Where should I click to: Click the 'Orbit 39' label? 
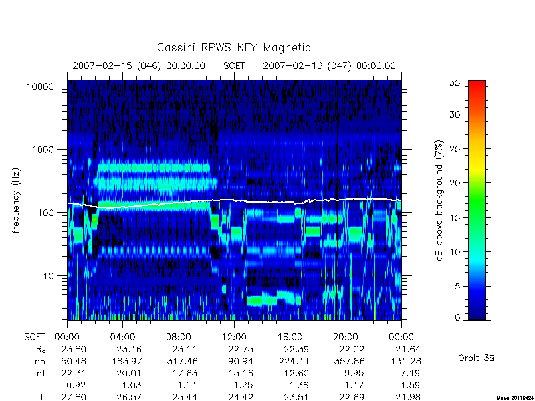476,358
